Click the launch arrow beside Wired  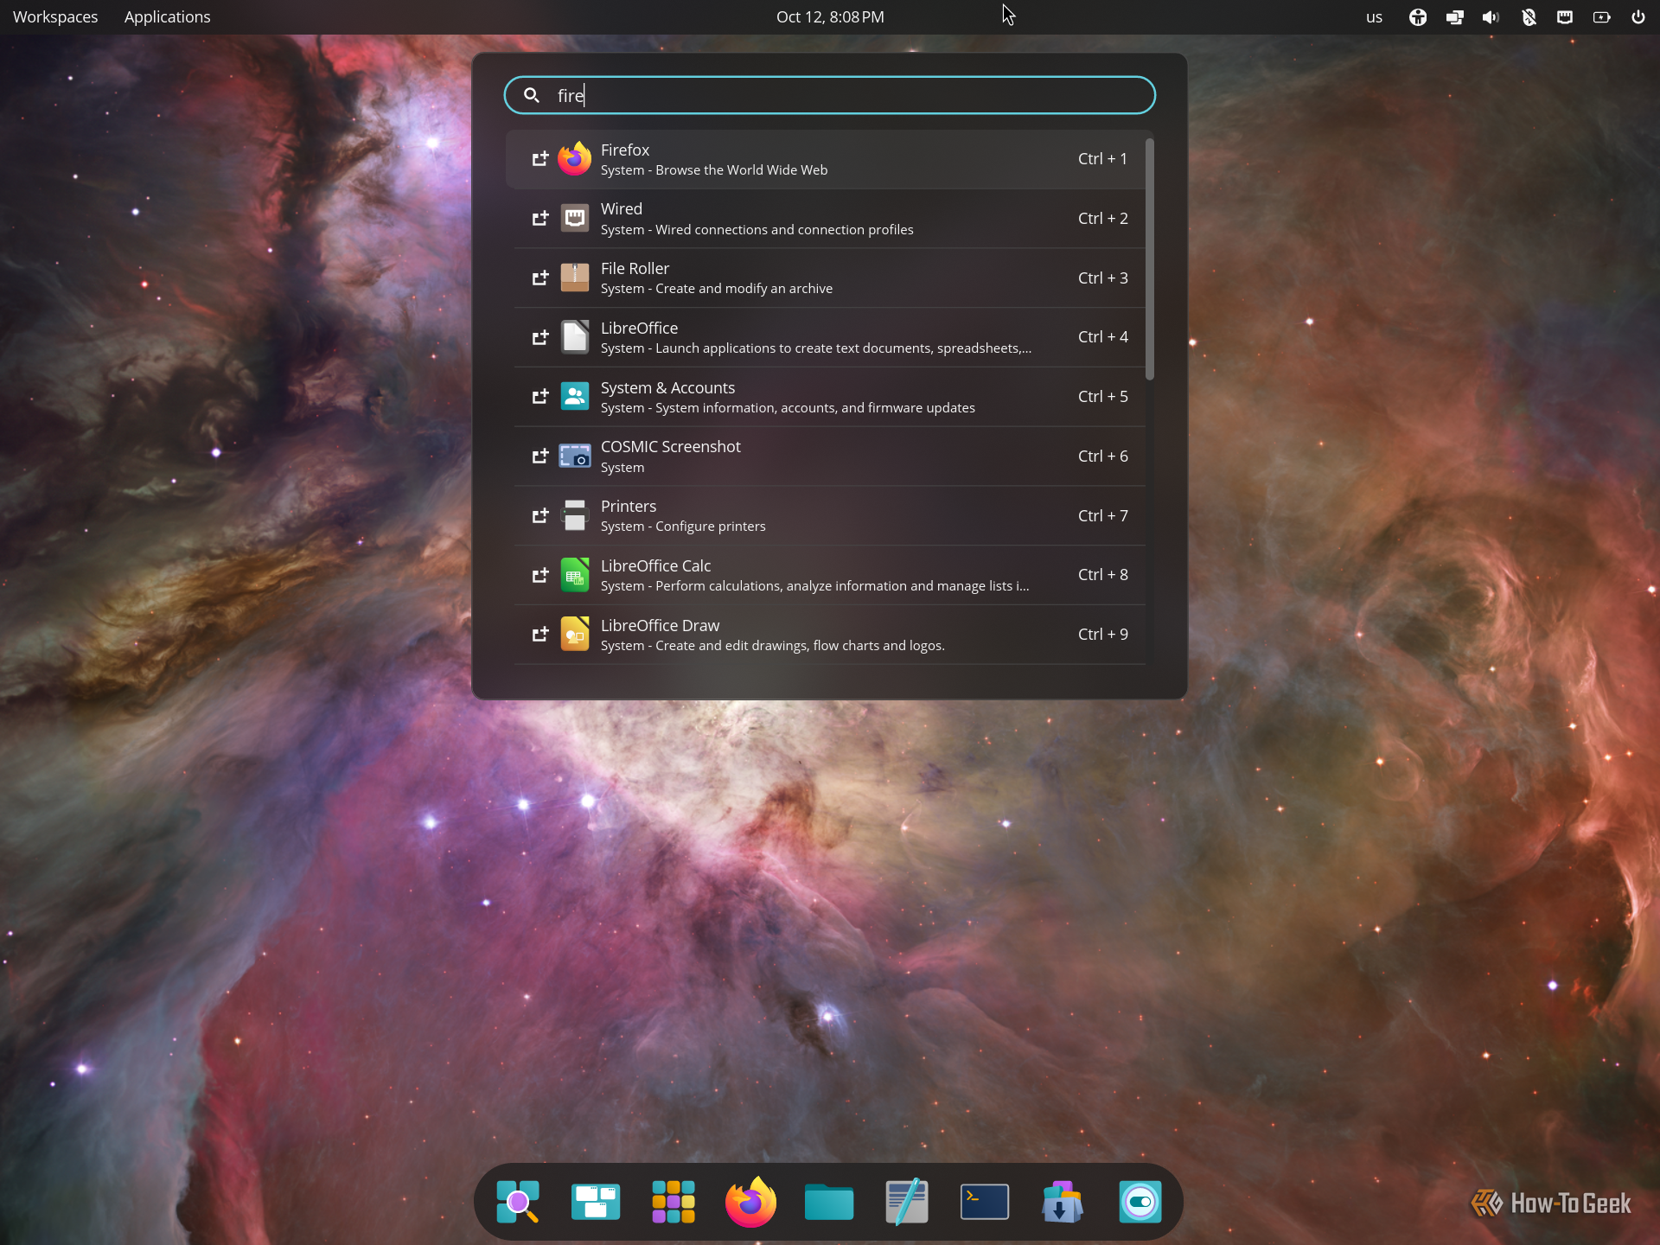point(540,219)
